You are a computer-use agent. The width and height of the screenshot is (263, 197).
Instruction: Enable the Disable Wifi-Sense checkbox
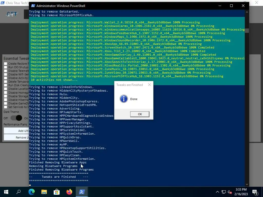tap(6, 74)
